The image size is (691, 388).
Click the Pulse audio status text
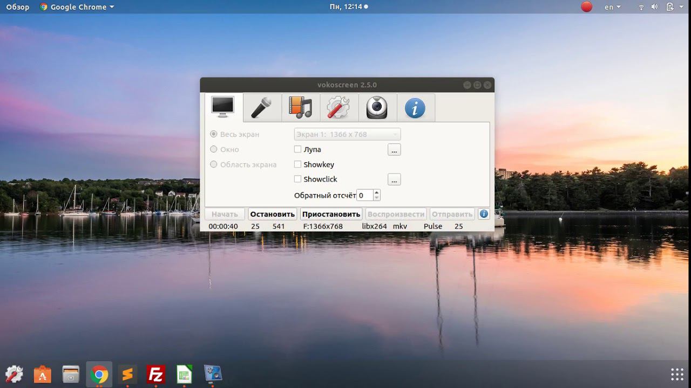(433, 226)
